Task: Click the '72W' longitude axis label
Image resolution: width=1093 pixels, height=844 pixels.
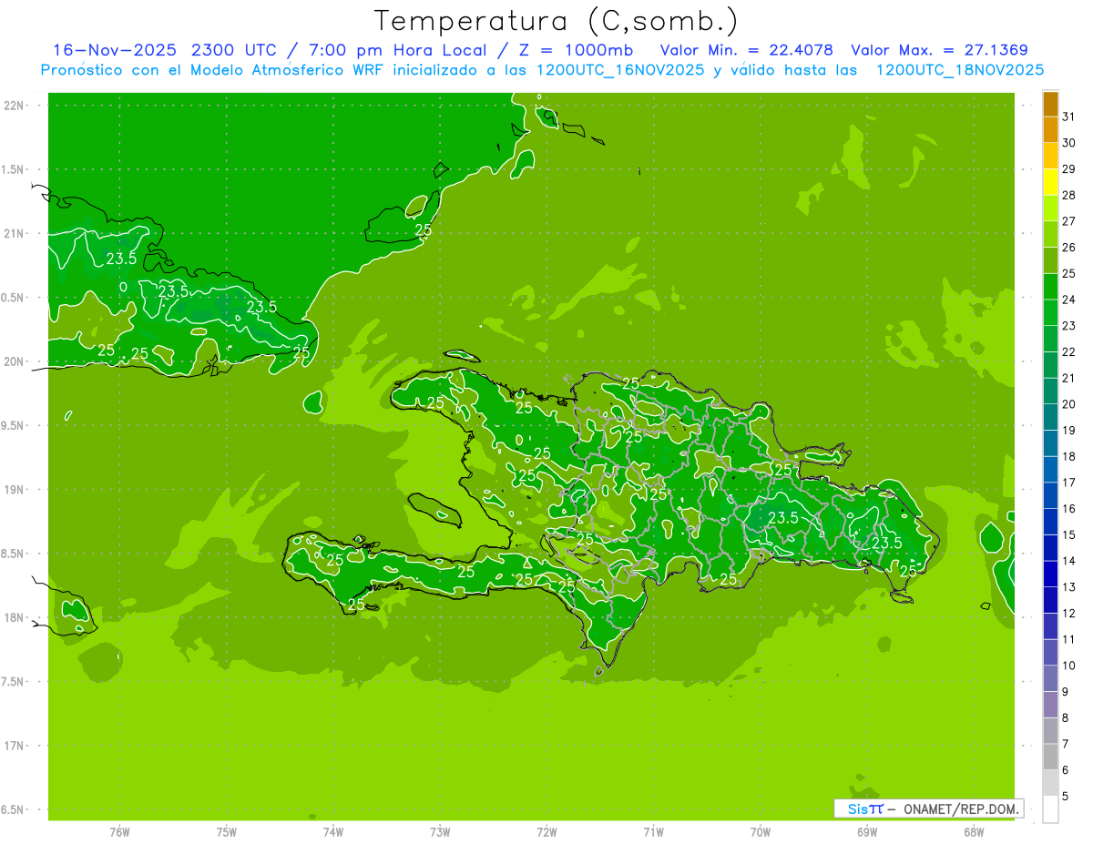Action: [546, 832]
